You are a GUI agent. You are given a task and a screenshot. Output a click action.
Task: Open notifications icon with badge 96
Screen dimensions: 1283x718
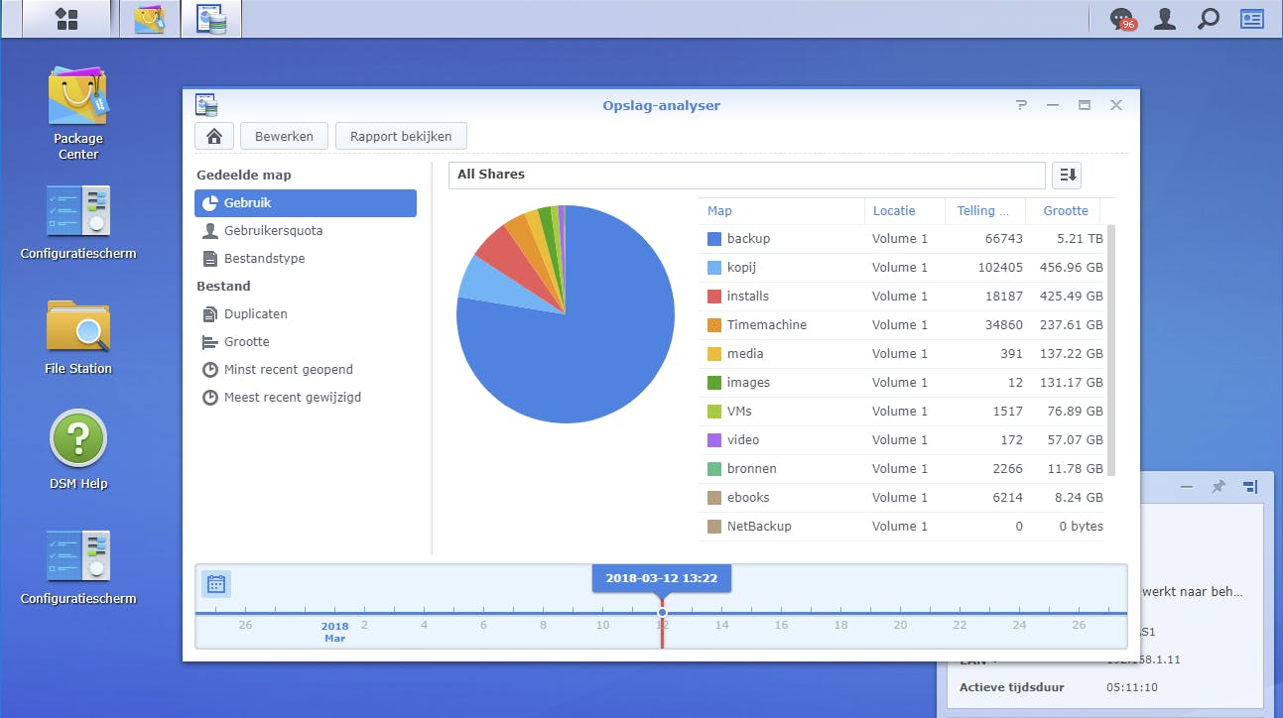[1121, 19]
